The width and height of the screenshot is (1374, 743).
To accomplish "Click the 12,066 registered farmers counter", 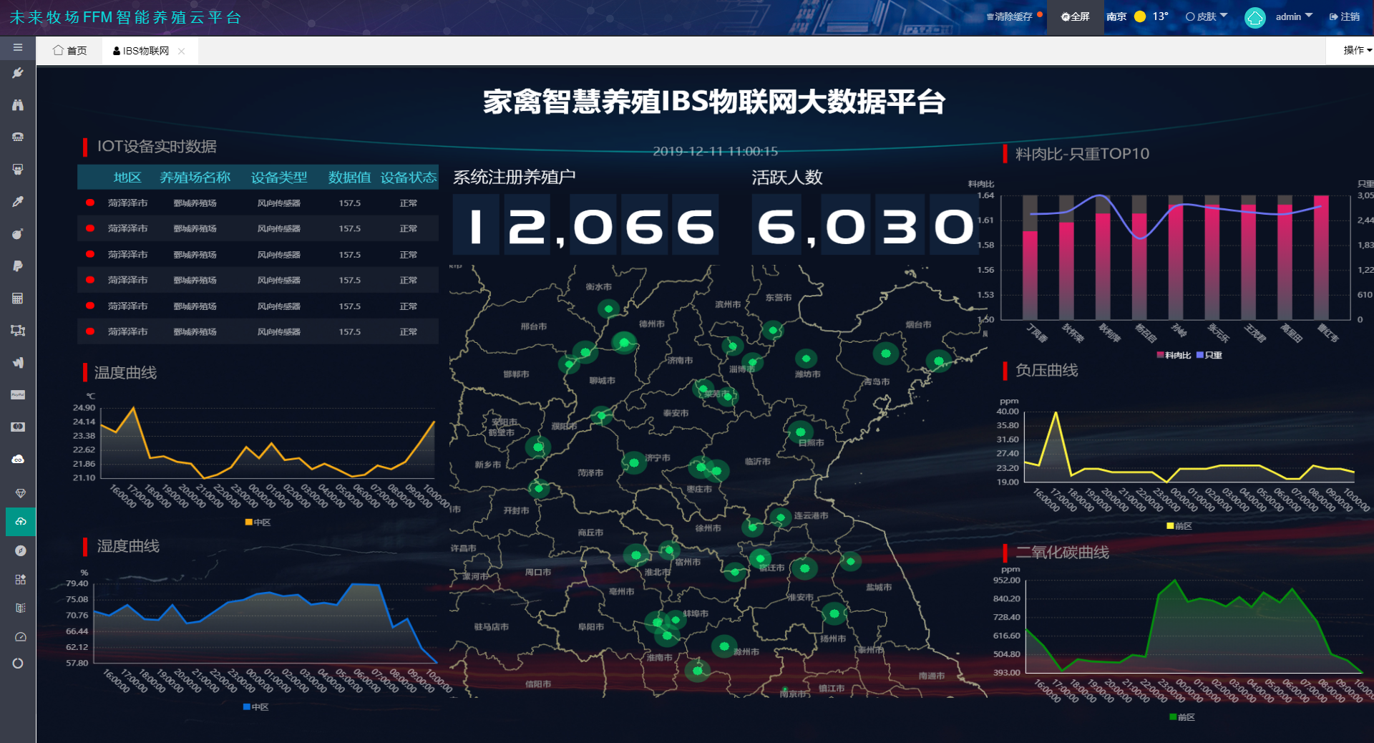I will (x=585, y=225).
